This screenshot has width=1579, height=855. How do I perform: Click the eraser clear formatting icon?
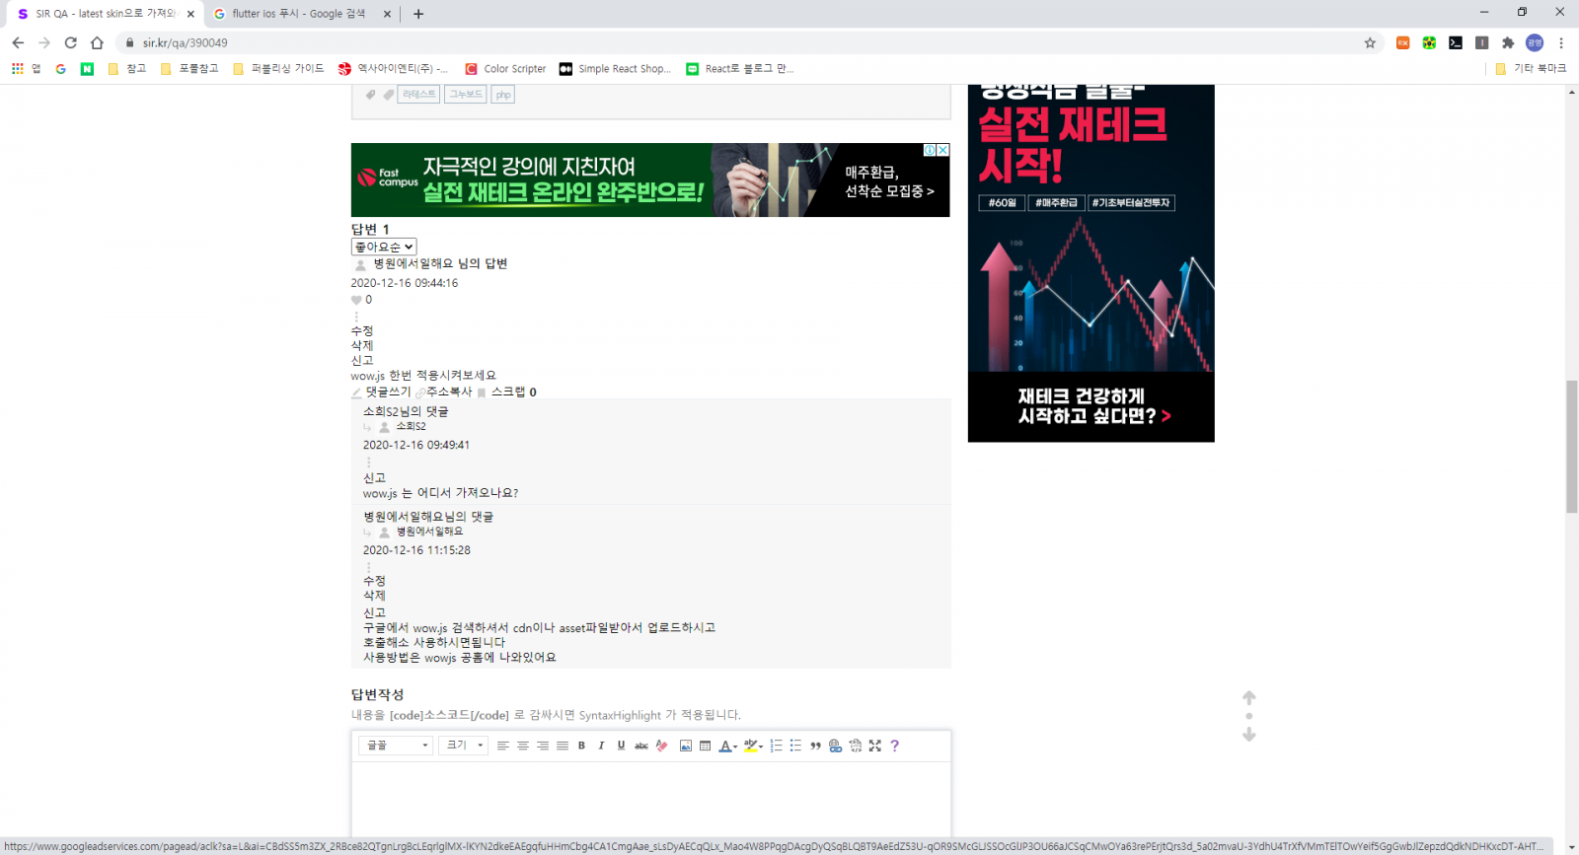(x=661, y=746)
